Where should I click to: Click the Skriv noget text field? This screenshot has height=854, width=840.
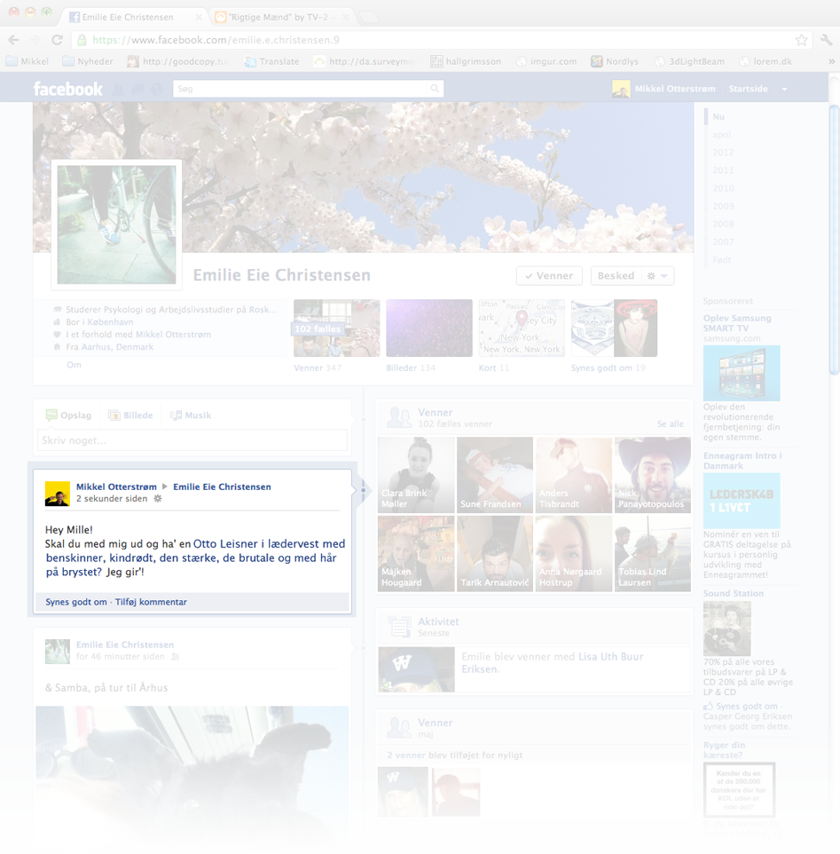[x=192, y=440]
